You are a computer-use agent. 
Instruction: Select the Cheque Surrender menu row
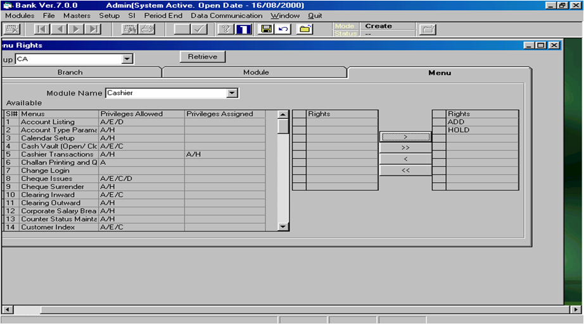click(x=135, y=187)
